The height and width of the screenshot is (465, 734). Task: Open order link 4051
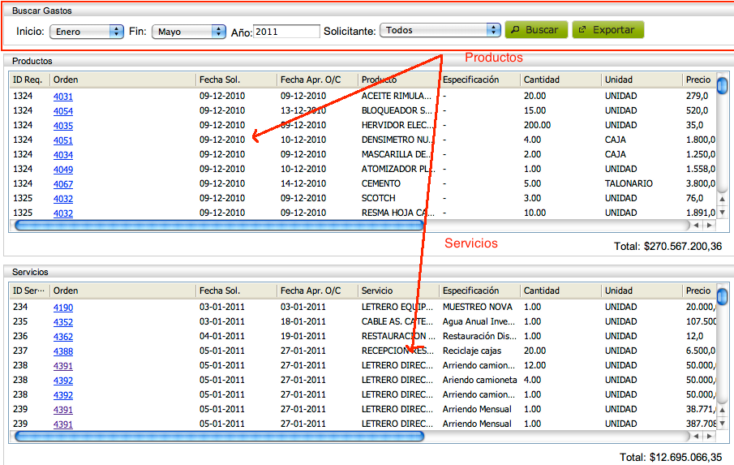point(63,140)
